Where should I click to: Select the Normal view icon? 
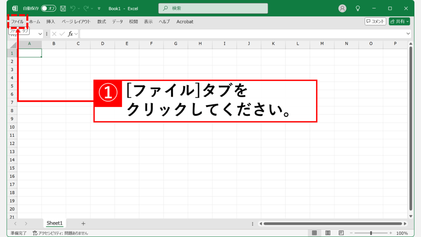(315, 233)
